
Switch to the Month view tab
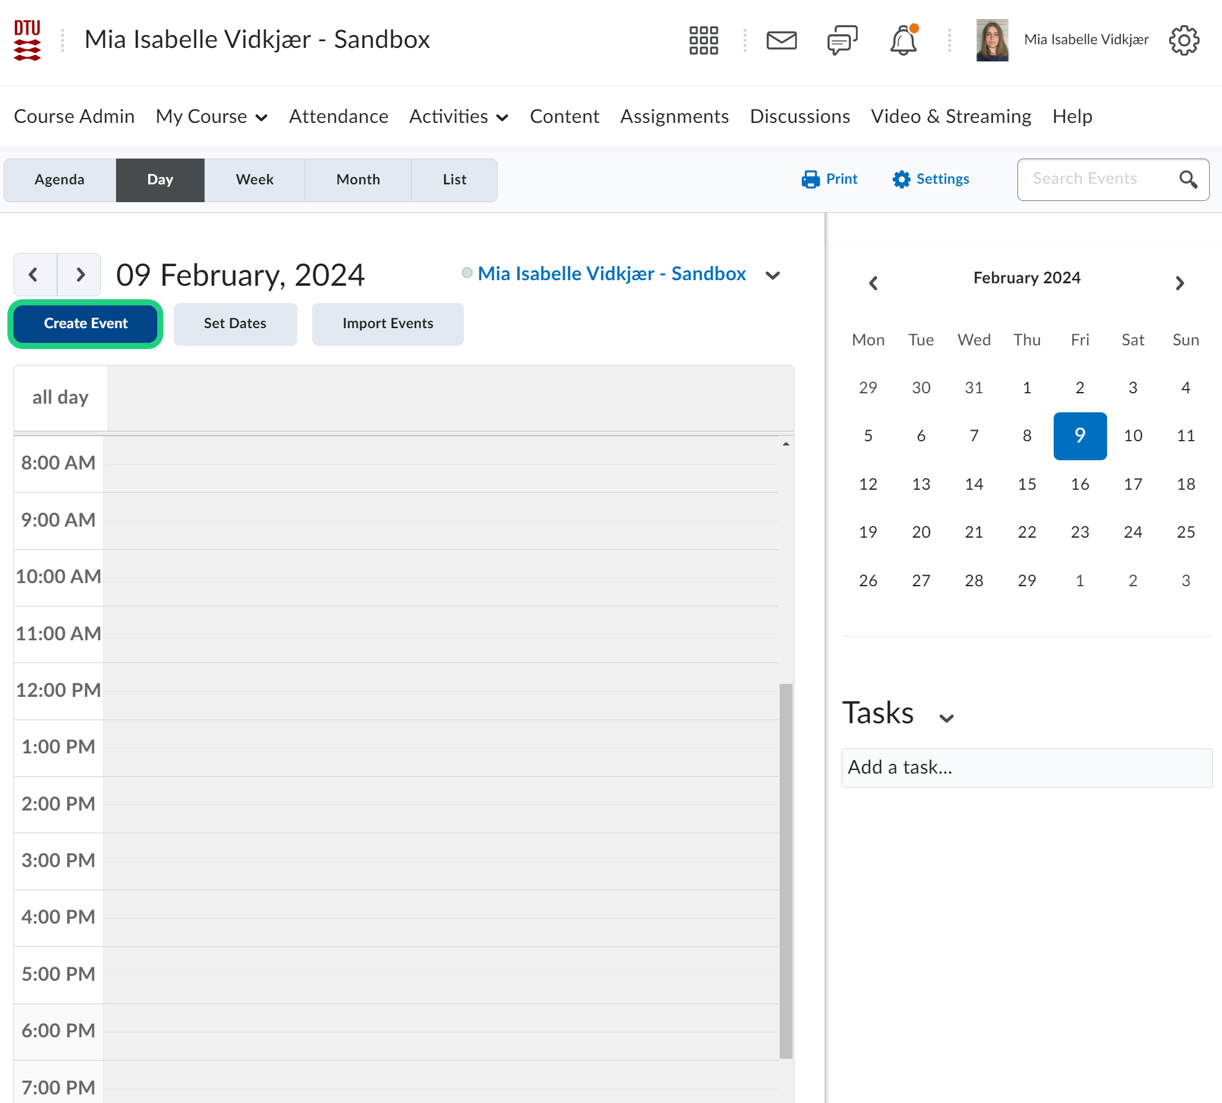(358, 179)
